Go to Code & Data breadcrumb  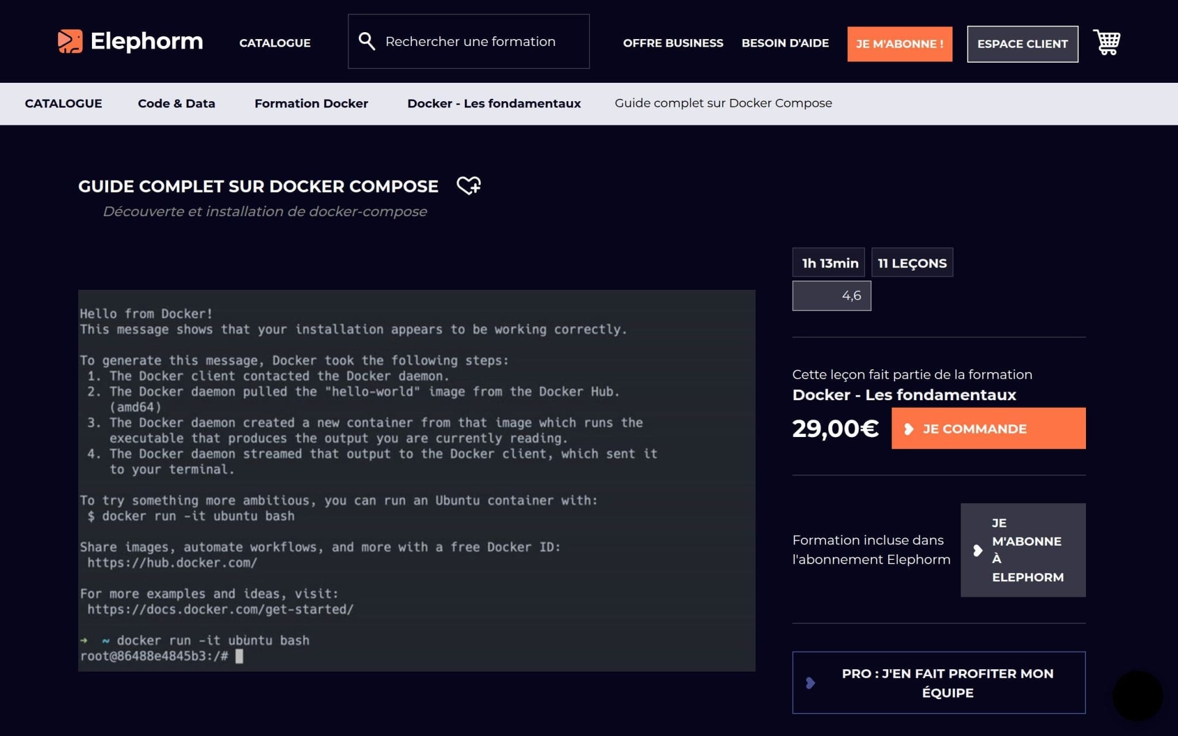(x=177, y=103)
